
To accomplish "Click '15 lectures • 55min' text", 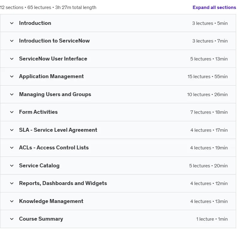I will [x=208, y=77].
